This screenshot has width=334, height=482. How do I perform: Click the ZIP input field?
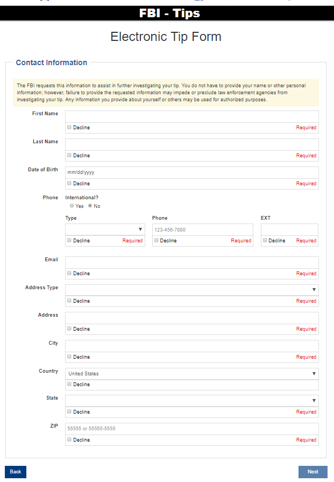pyautogui.click(x=192, y=429)
